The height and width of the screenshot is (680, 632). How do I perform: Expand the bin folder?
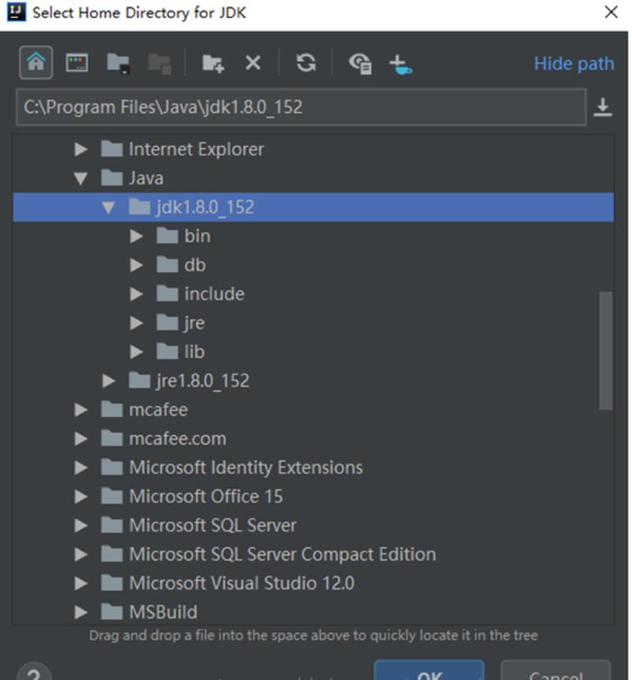pos(136,236)
